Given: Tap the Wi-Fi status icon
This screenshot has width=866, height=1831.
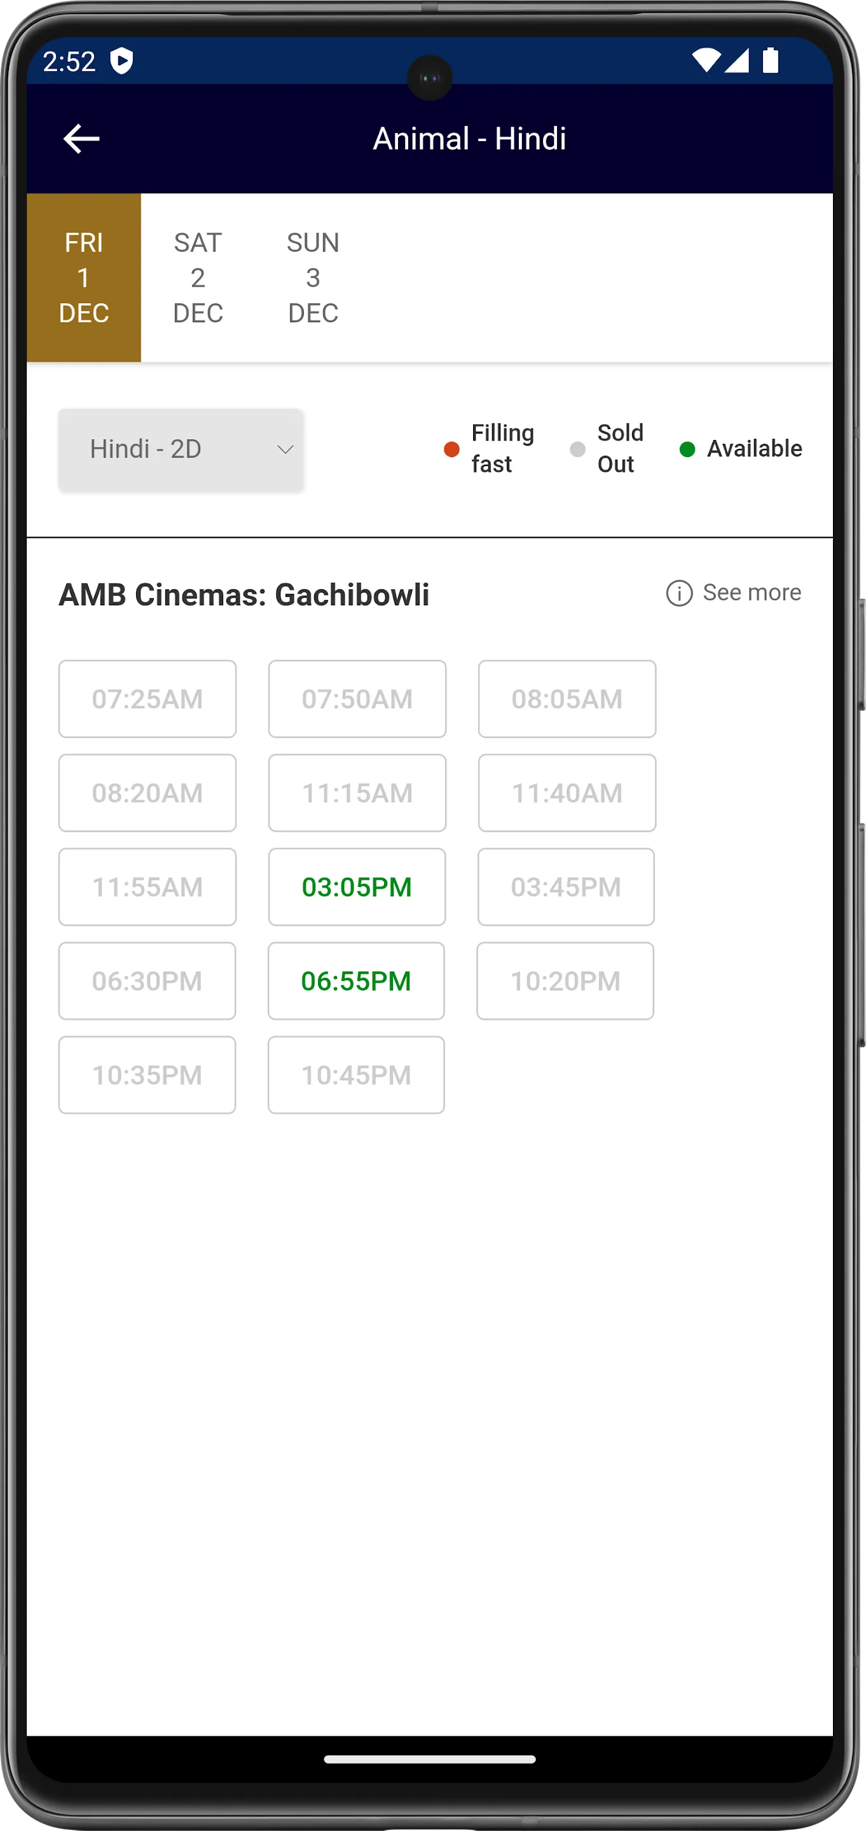Looking at the screenshot, I should pyautogui.click(x=706, y=61).
